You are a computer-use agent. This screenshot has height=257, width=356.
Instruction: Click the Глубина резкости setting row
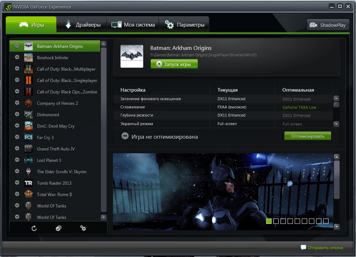click(x=223, y=115)
